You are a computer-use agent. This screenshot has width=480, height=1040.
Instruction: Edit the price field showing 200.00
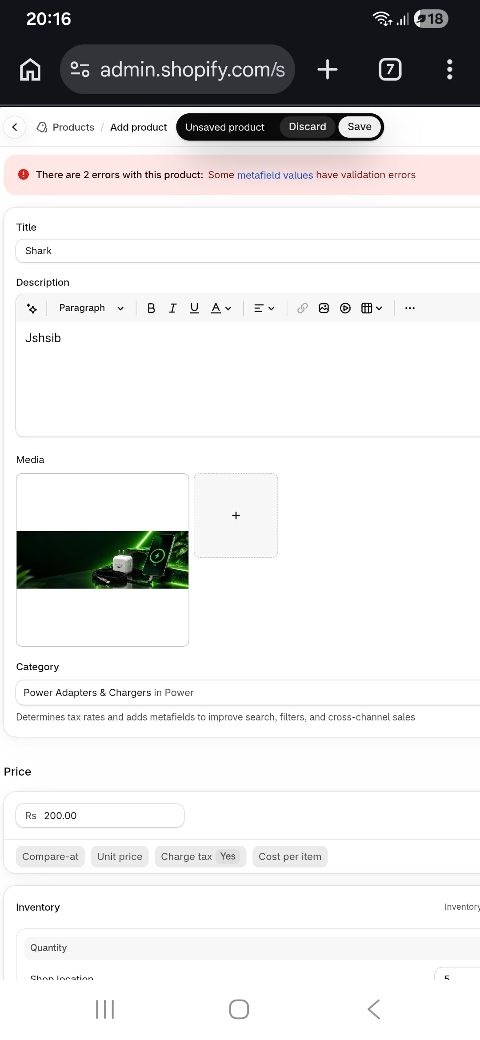(x=100, y=816)
